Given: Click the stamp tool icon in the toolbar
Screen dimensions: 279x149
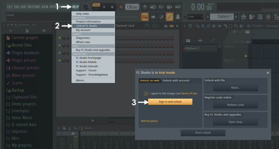Looking at the screenshot, I should pyautogui.click(x=178, y=17).
